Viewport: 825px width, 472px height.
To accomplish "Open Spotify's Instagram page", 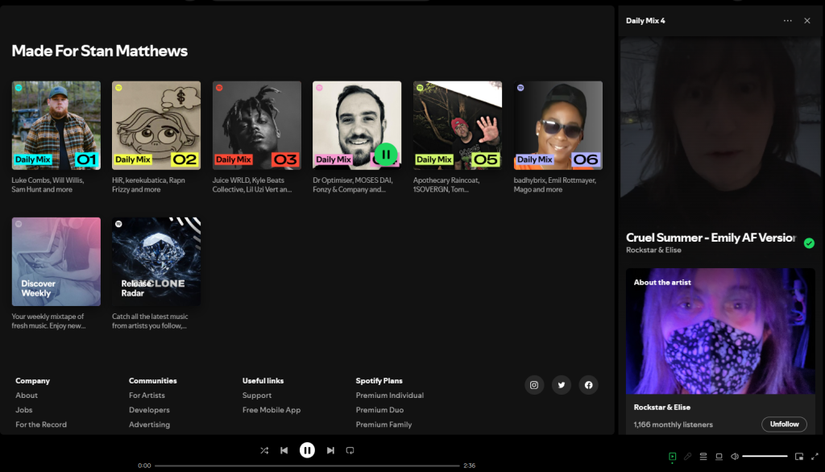I will (x=534, y=385).
